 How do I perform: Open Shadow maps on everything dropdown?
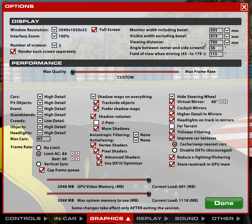click(93, 96)
